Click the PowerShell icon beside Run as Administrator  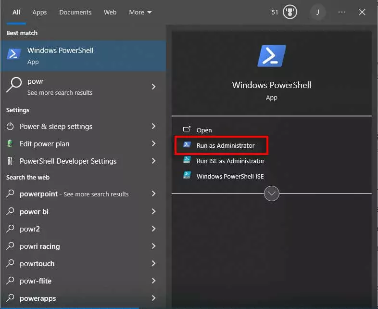coord(187,145)
